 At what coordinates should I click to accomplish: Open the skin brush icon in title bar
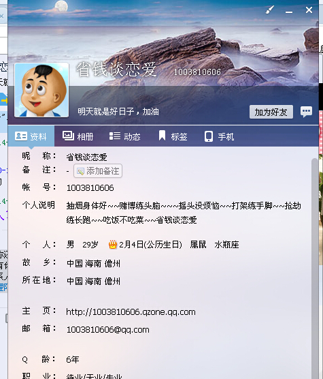[x=270, y=10]
